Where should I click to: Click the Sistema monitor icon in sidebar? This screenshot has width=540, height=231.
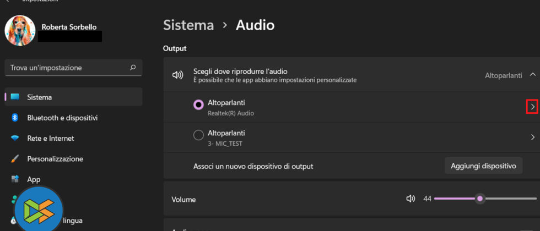click(x=15, y=97)
